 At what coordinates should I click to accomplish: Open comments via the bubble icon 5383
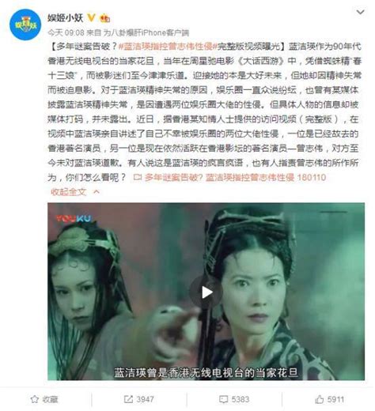pyautogui.click(x=234, y=399)
